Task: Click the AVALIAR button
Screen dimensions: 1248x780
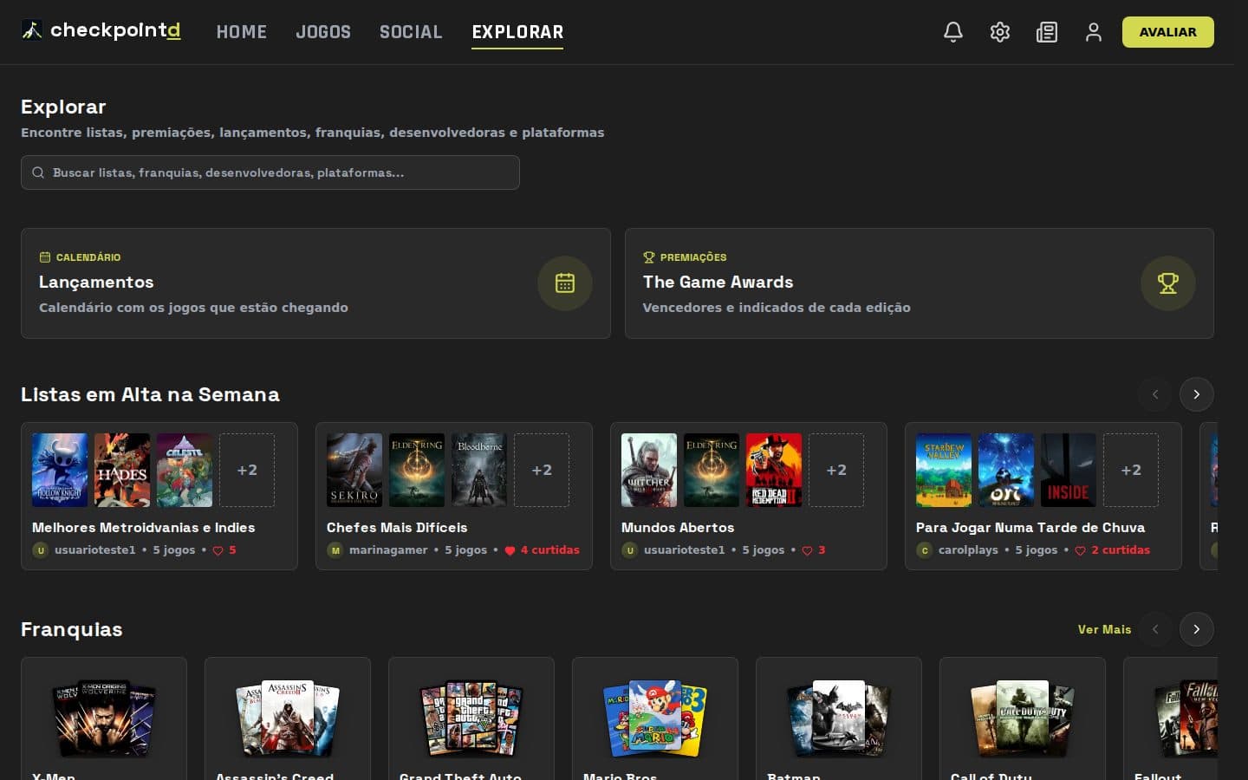Action: coord(1167,32)
